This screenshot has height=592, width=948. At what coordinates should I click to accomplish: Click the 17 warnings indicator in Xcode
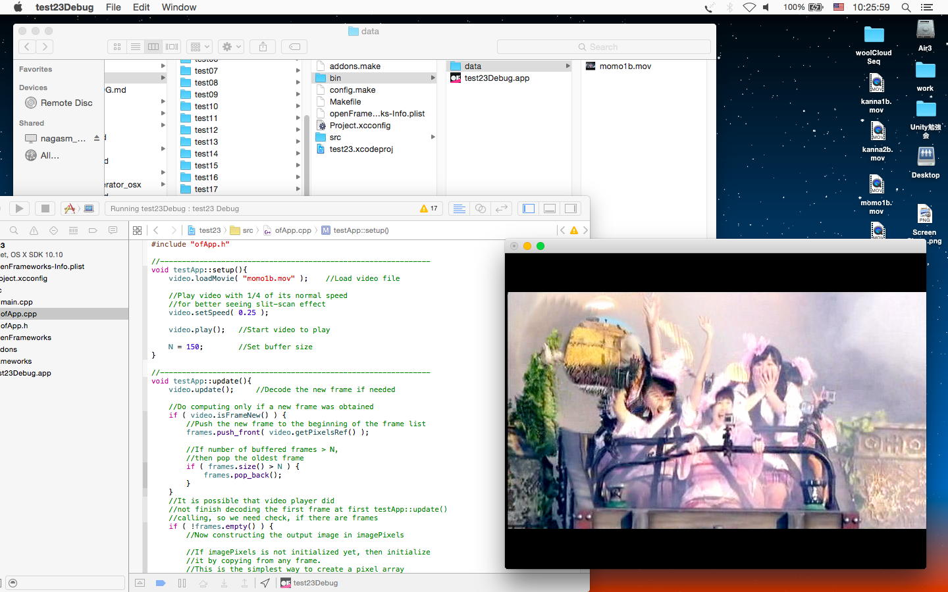coord(429,209)
